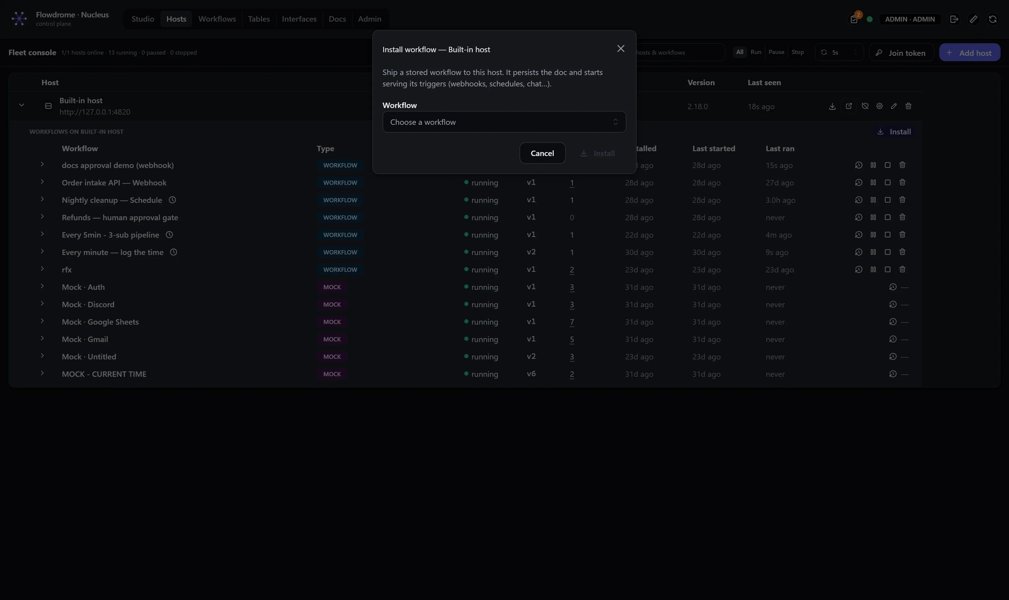
Task: Expand the MOCK - CURRENT TIME row
Action: [42, 373]
